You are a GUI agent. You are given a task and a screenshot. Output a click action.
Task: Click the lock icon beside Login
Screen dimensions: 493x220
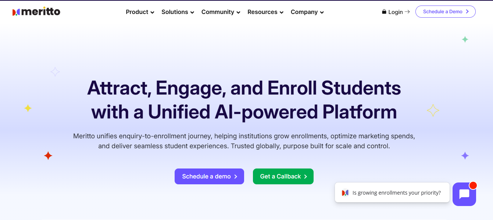[384, 12]
